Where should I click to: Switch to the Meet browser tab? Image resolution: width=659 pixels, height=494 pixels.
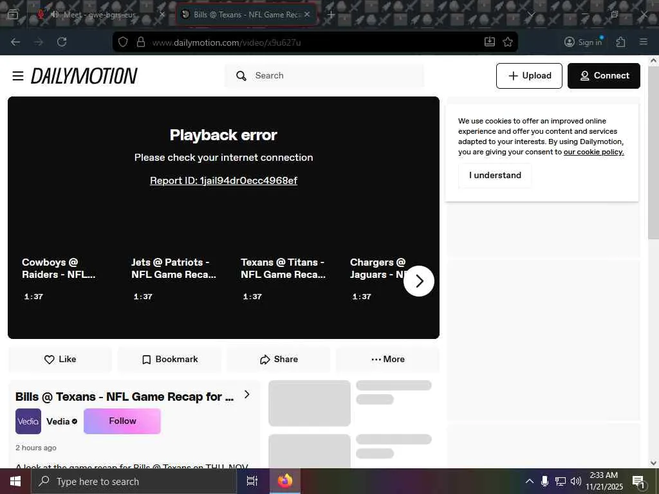pyautogui.click(x=100, y=15)
